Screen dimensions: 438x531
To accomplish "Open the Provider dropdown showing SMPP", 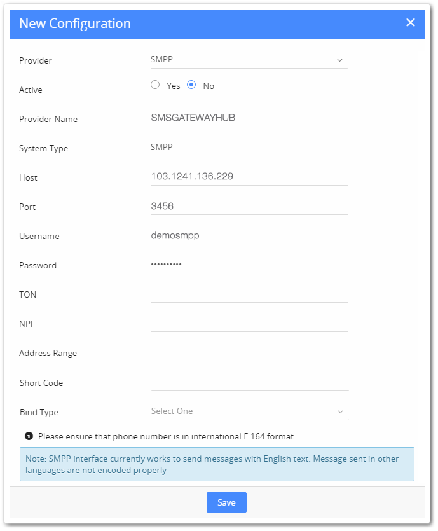I will [x=242, y=60].
